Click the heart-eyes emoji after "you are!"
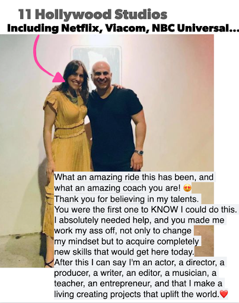The height and width of the screenshot is (303, 239). pyautogui.click(x=187, y=188)
